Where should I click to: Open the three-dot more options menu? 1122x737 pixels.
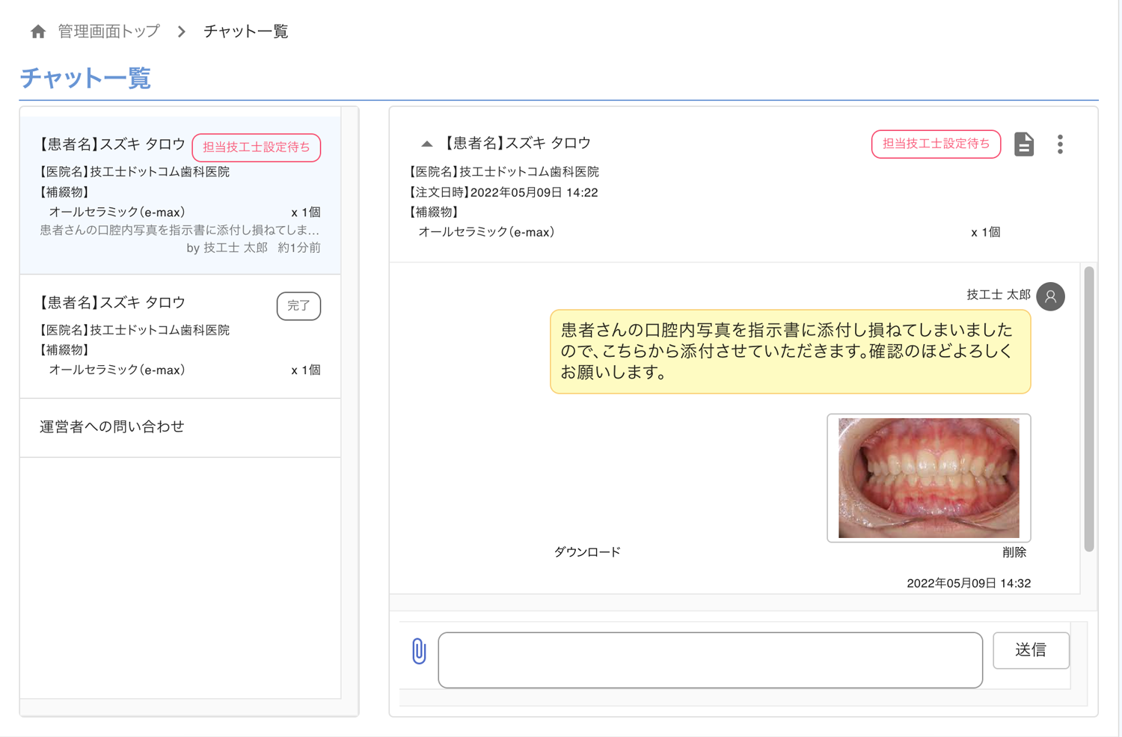click(x=1060, y=144)
